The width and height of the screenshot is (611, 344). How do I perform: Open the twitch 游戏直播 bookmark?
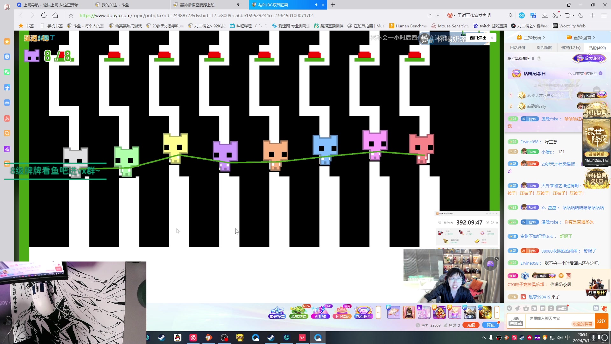pos(490,26)
